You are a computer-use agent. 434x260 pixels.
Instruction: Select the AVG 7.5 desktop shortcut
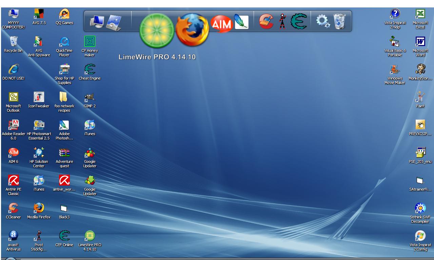tap(39, 17)
